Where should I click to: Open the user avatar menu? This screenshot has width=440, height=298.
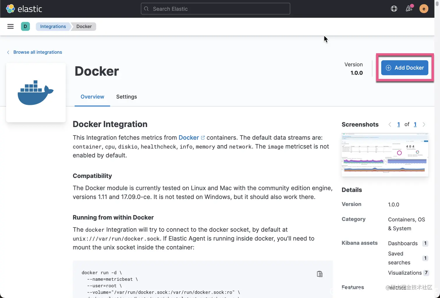[424, 9]
